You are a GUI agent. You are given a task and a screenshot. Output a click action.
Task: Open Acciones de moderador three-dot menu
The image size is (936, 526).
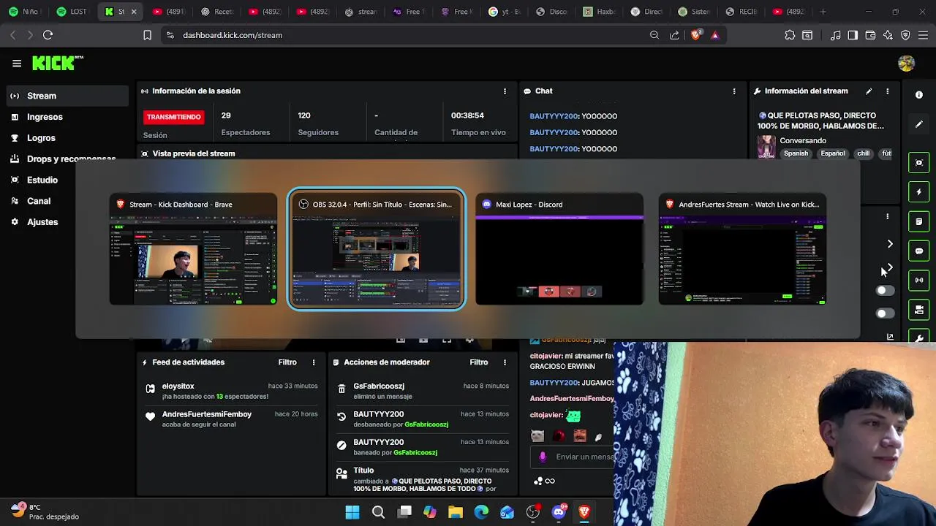[505, 362]
